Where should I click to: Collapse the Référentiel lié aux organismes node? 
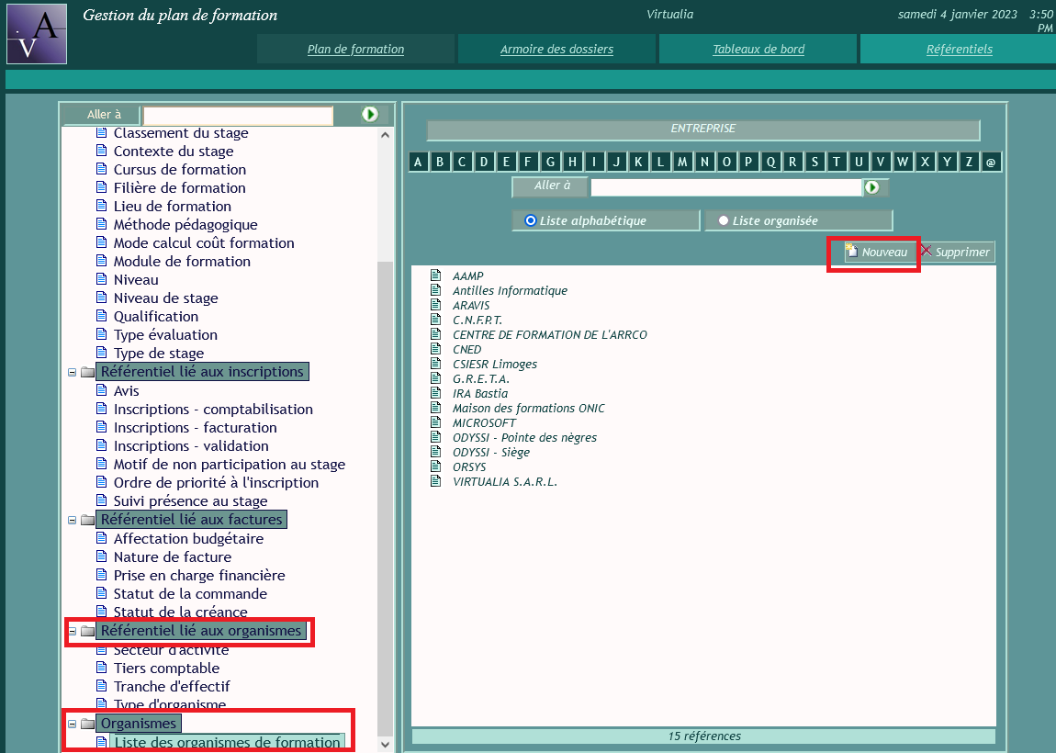click(72, 632)
